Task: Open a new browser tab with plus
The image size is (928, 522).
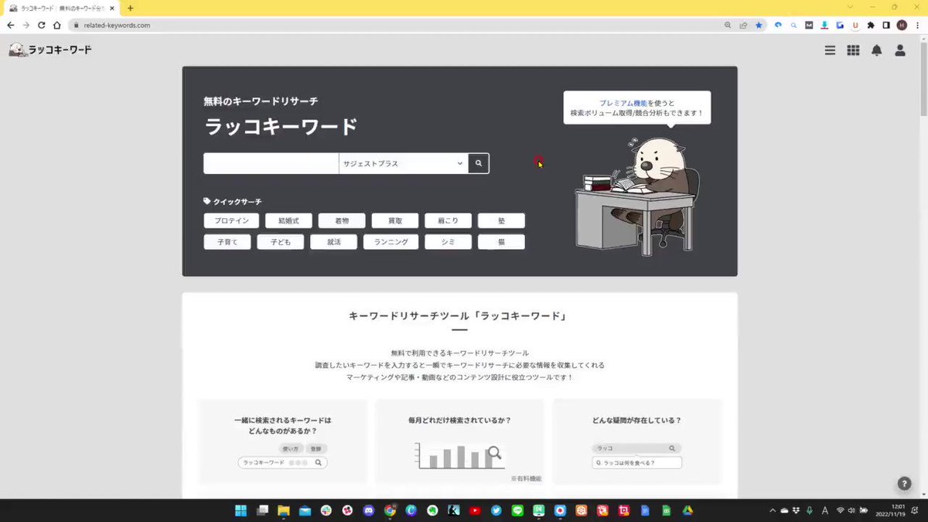Action: (130, 8)
